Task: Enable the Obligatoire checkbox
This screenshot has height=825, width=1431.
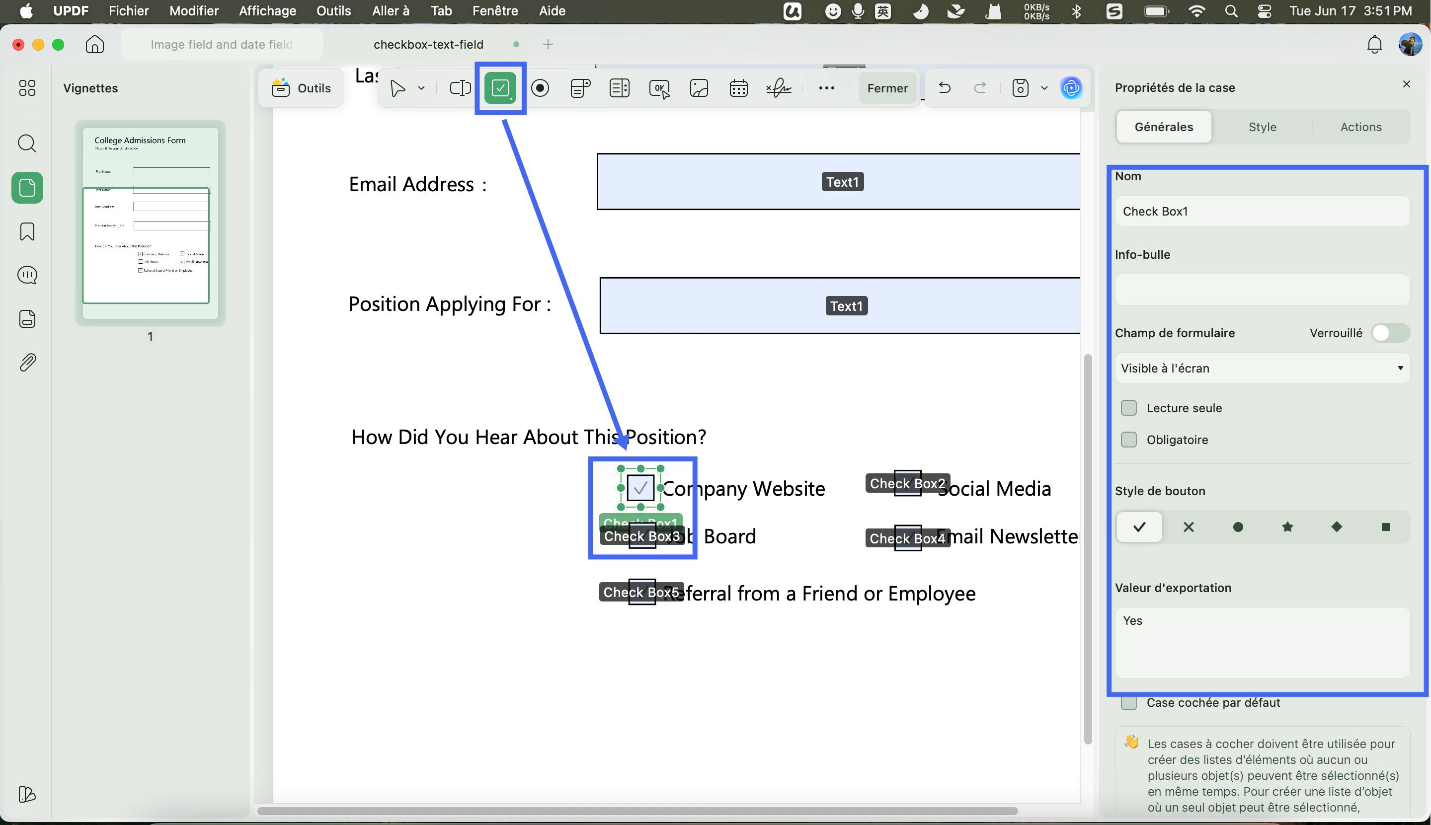Action: 1129,440
